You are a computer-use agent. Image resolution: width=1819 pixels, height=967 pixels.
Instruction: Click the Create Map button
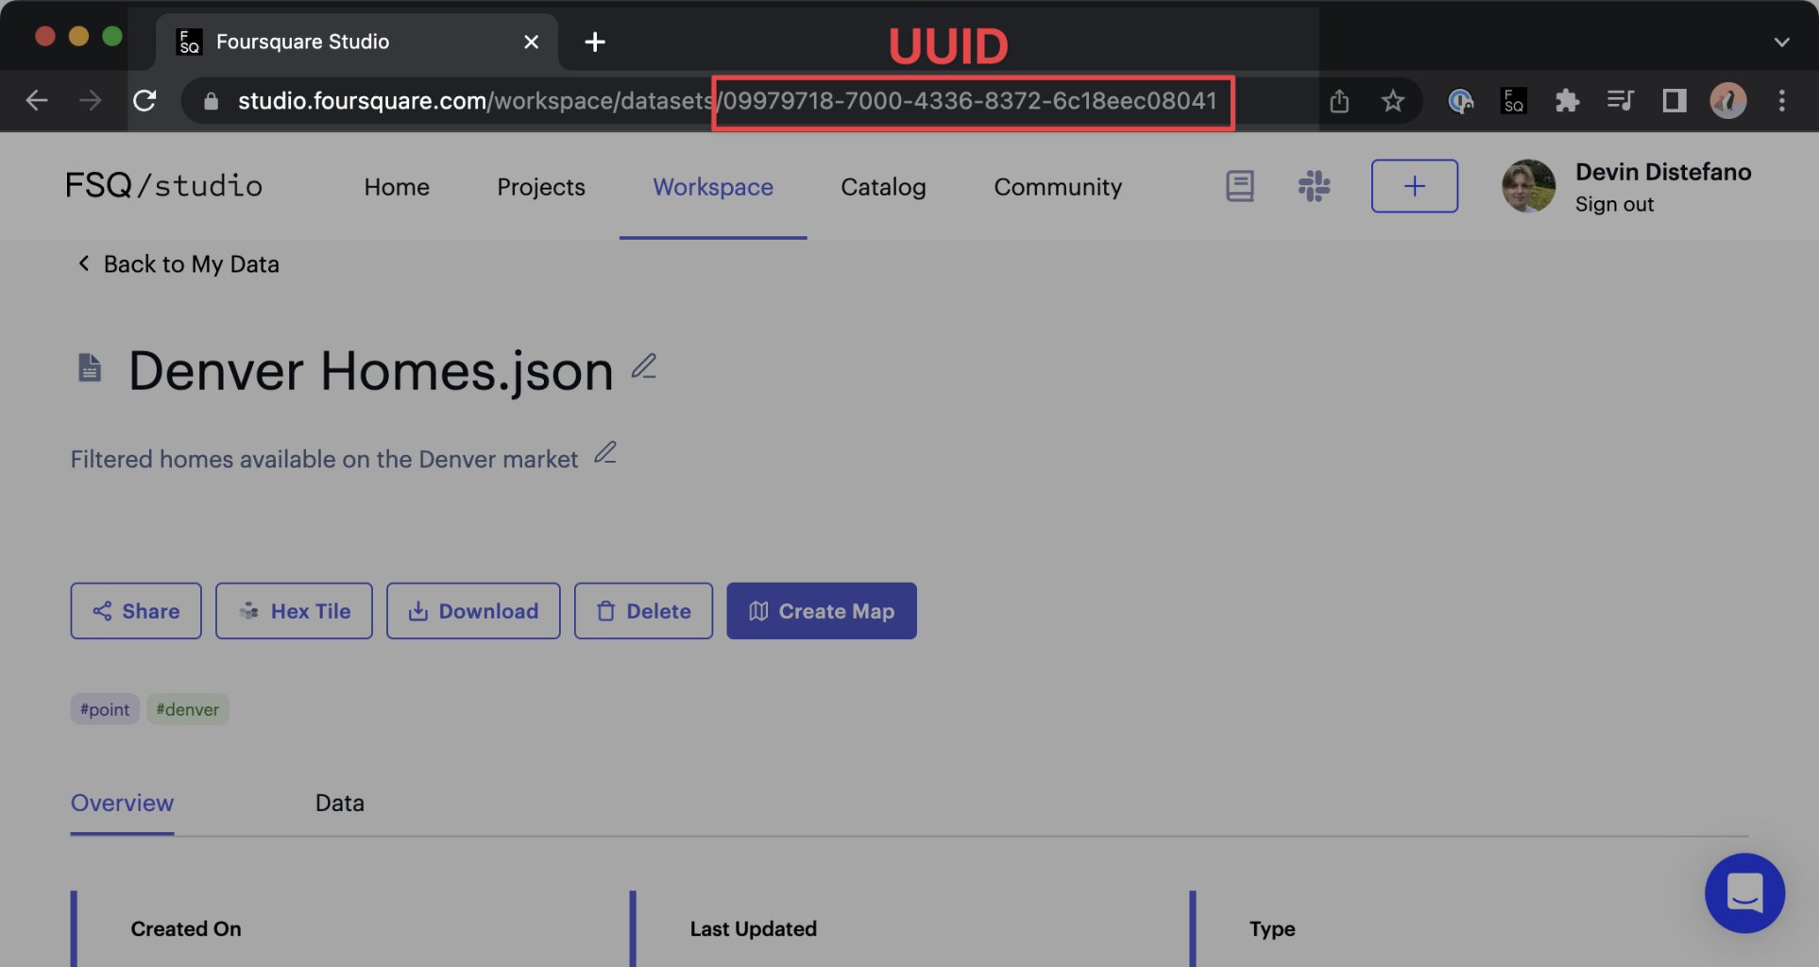tap(821, 611)
